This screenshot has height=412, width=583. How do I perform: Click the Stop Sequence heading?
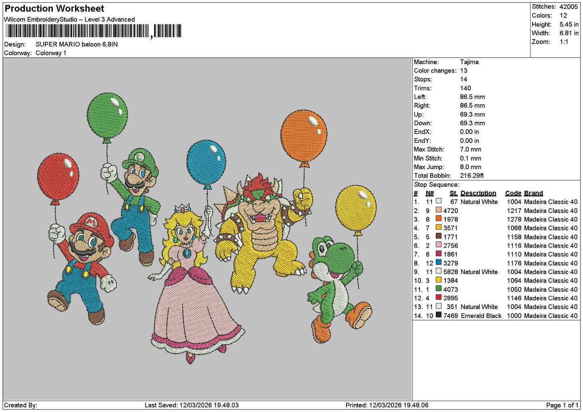[437, 185]
